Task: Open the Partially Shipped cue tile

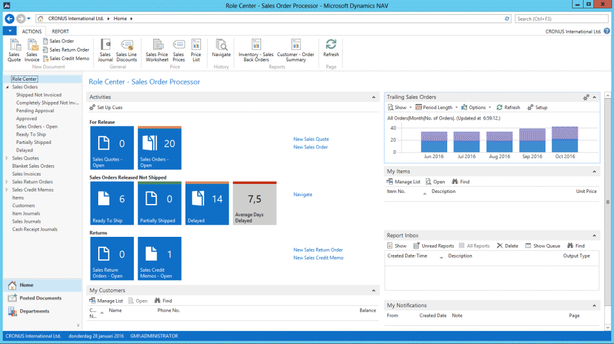Action: coord(160,203)
